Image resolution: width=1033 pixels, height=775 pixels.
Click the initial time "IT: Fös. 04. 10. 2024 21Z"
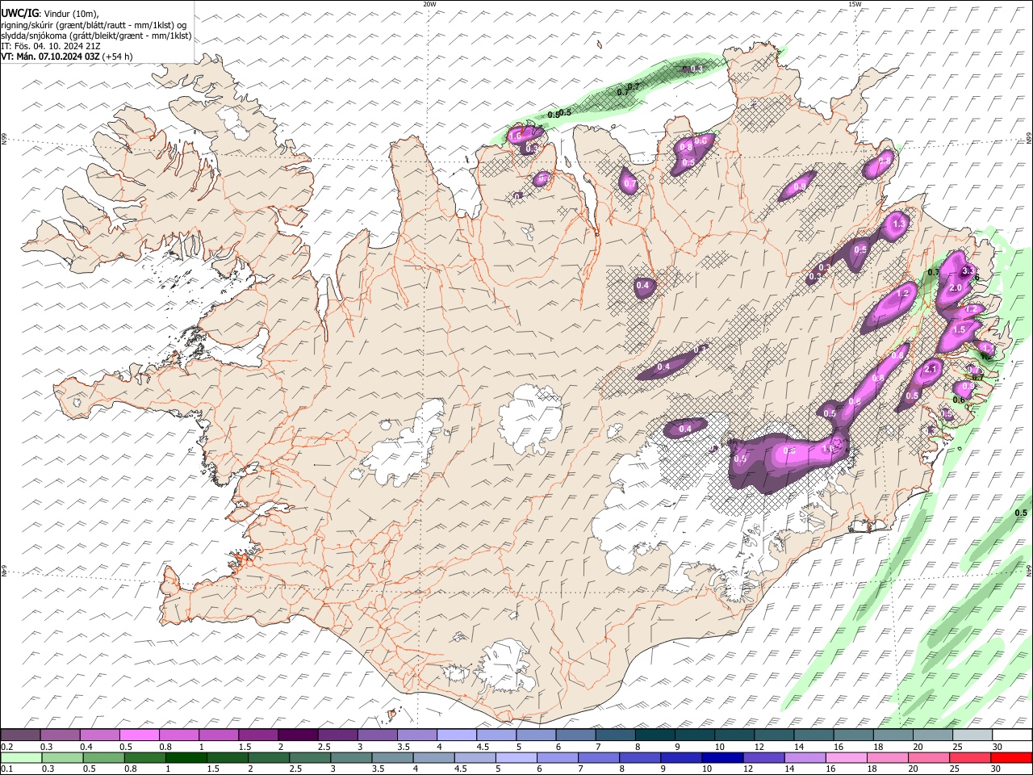51,46
